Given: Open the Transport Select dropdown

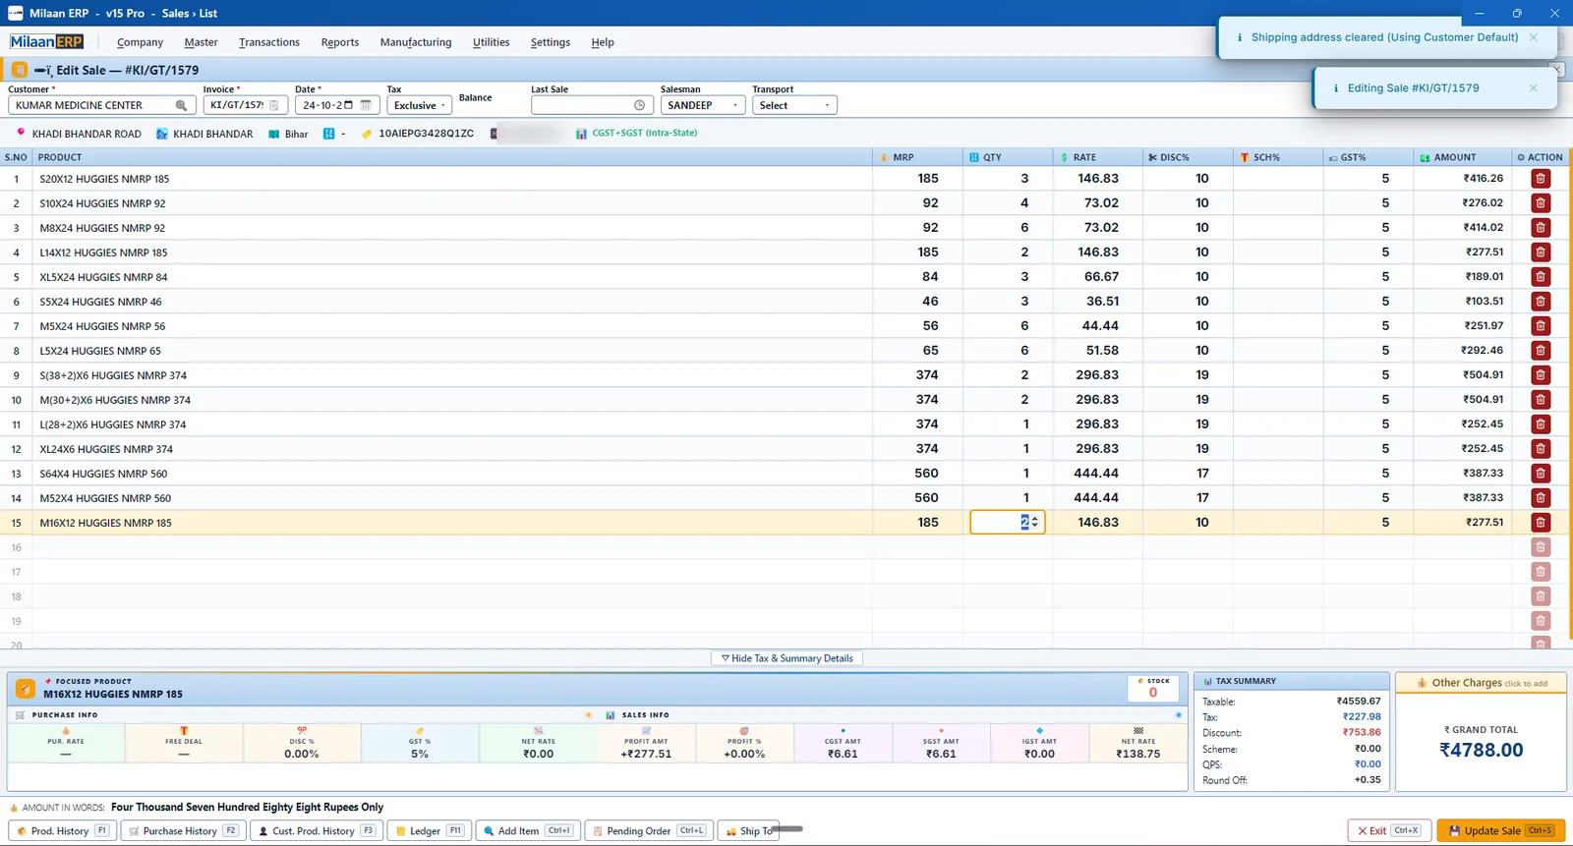Looking at the screenshot, I should [794, 105].
